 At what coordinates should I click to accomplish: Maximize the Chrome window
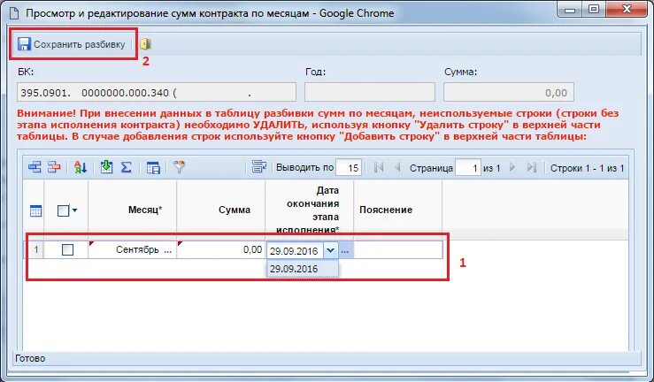click(594, 9)
